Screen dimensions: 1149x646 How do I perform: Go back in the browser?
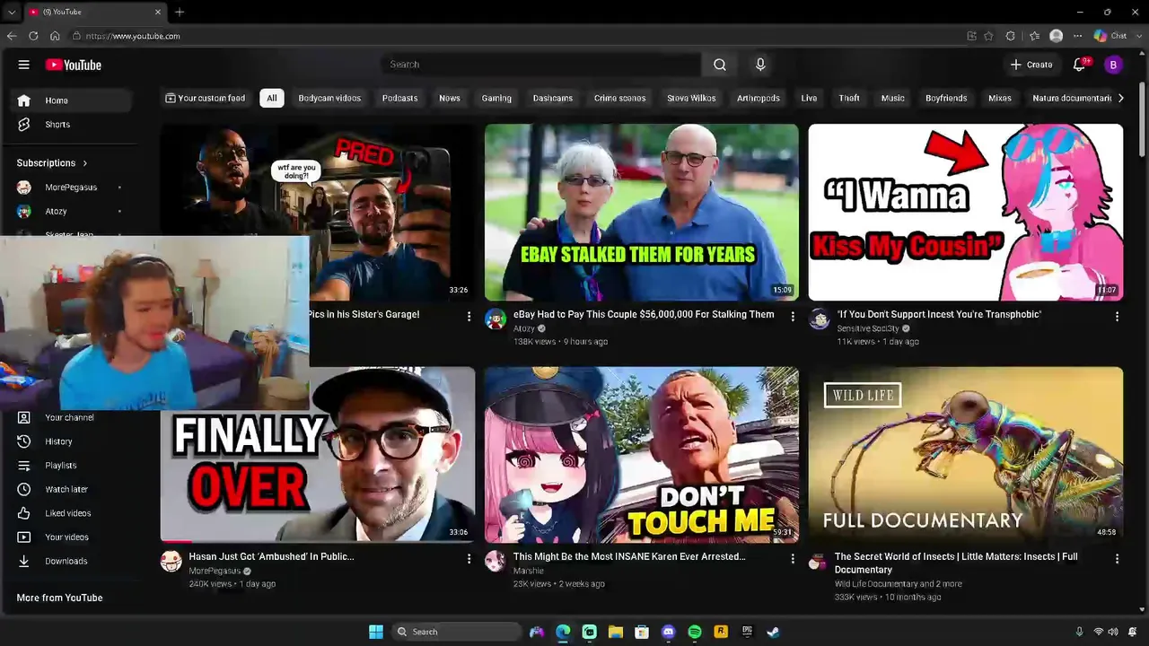click(x=12, y=36)
